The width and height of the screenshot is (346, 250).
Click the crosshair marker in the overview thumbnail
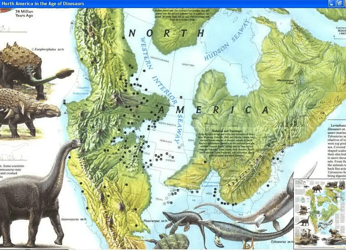point(319,213)
